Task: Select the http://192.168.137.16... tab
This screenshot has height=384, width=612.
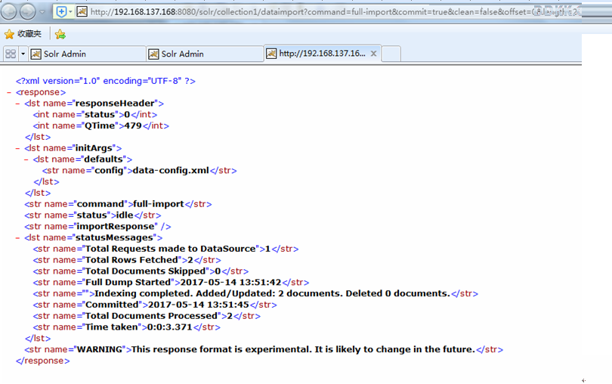Action: pos(323,53)
